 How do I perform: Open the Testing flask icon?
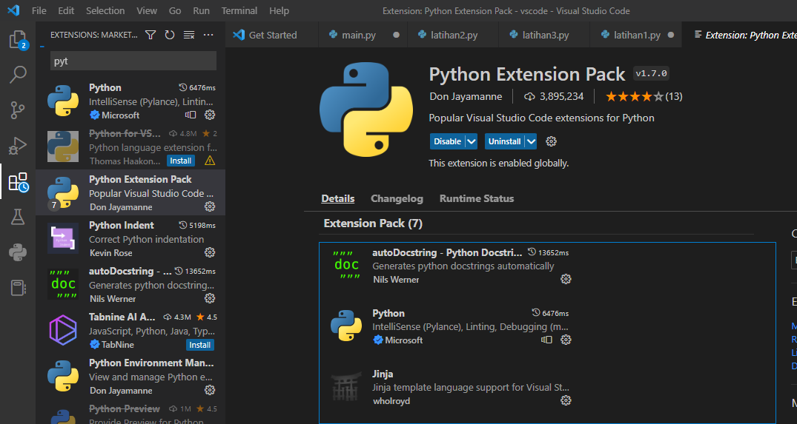point(18,217)
